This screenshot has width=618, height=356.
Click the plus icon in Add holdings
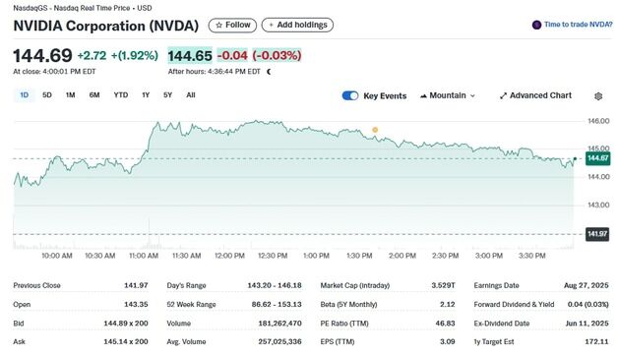(271, 25)
